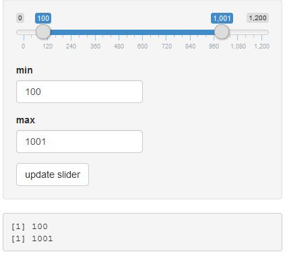Image resolution: width=285 pixels, height=254 pixels.
Task: Click the output text showing 1001
Action: tap(42, 239)
